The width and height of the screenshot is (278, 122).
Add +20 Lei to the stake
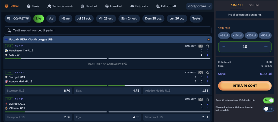[251, 36]
